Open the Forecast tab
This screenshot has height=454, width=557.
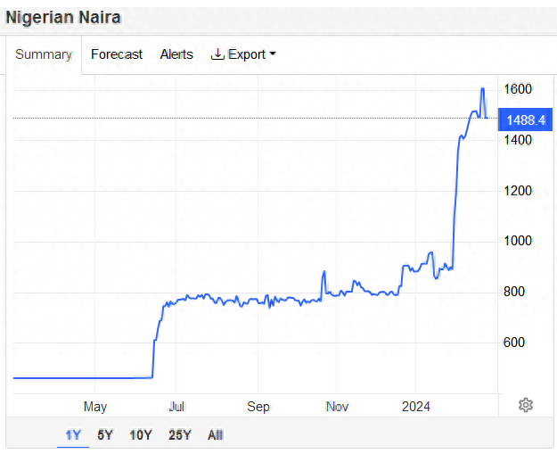117,54
